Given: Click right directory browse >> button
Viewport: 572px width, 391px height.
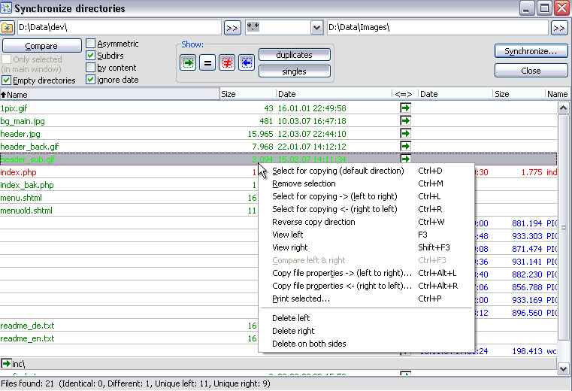Looking at the screenshot, I should (x=558, y=28).
